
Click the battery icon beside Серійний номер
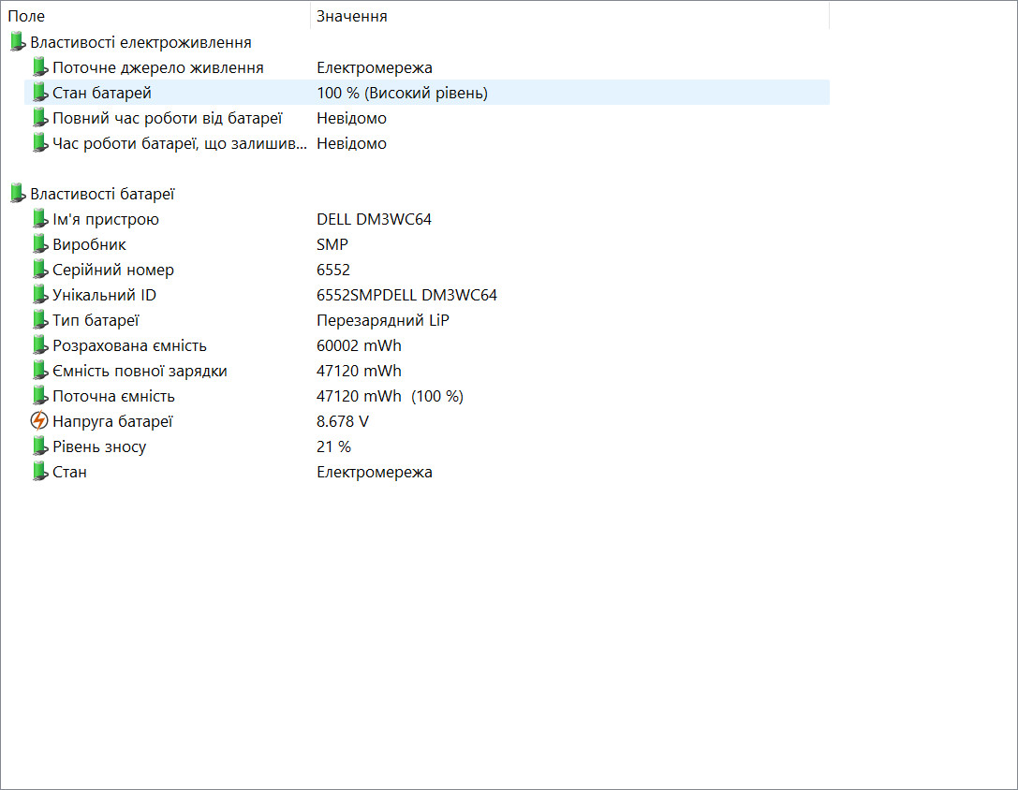coord(40,270)
